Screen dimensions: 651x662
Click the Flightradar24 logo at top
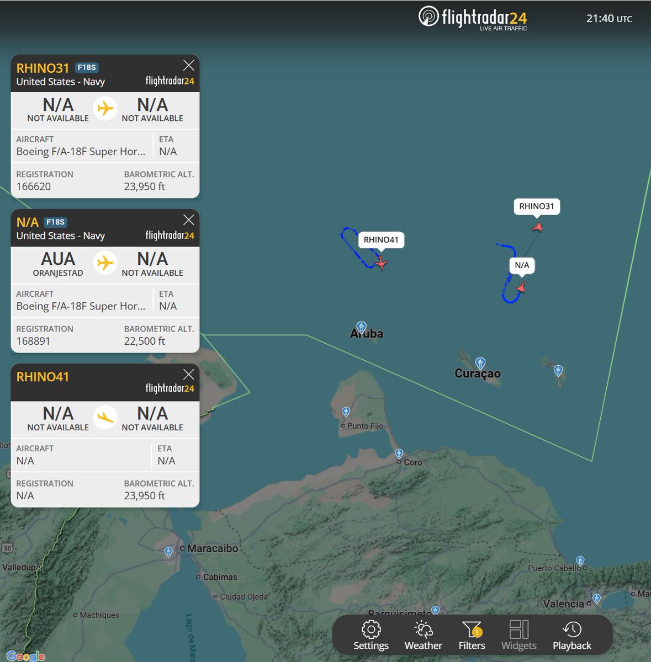tap(473, 18)
